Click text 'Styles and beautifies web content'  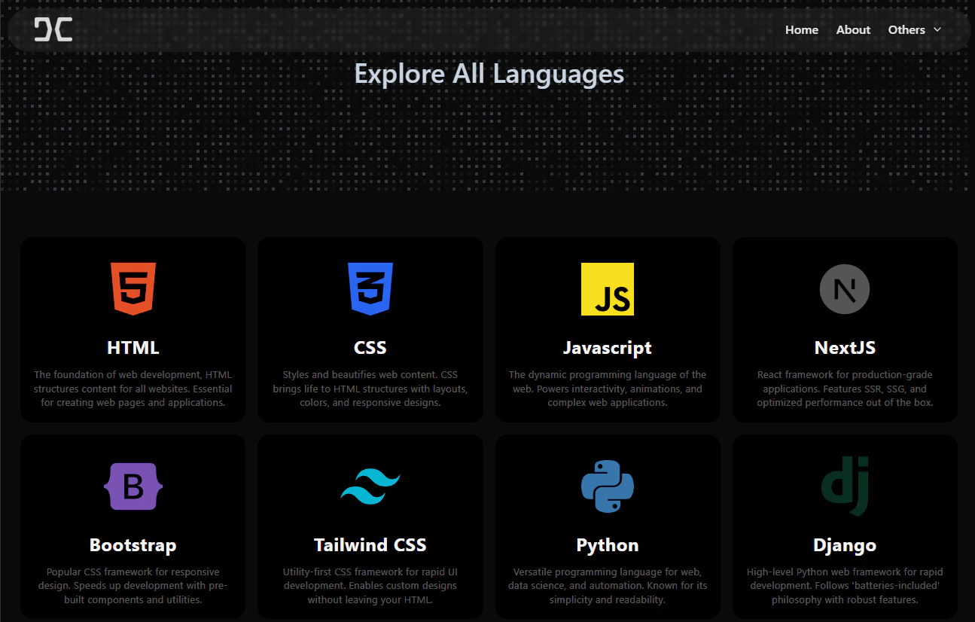(360, 375)
